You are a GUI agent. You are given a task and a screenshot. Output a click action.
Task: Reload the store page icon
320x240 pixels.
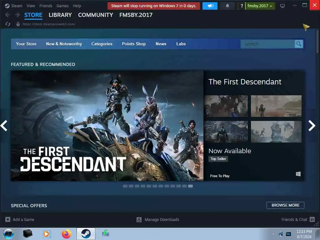coord(8,24)
